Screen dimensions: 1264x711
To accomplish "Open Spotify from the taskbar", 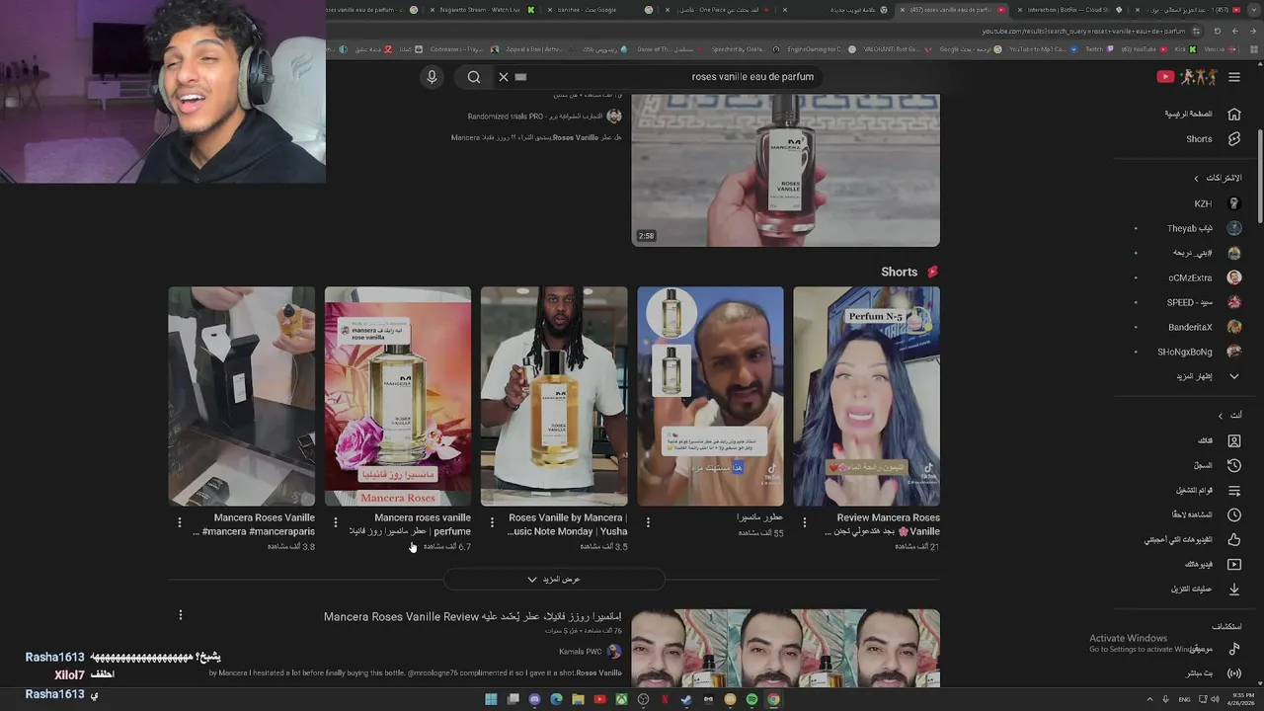I will coord(751,699).
